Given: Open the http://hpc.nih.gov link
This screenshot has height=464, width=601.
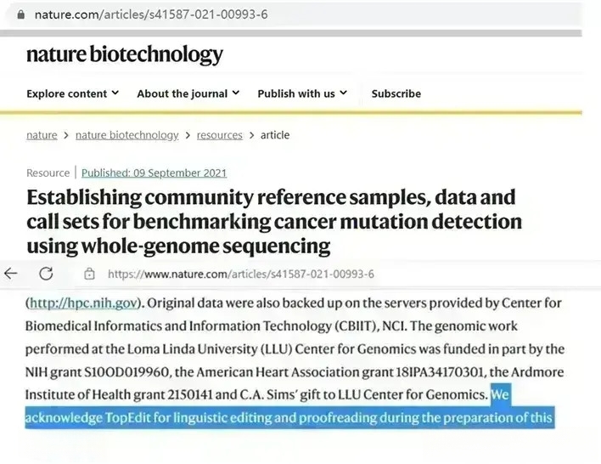Looking at the screenshot, I should click(83, 303).
